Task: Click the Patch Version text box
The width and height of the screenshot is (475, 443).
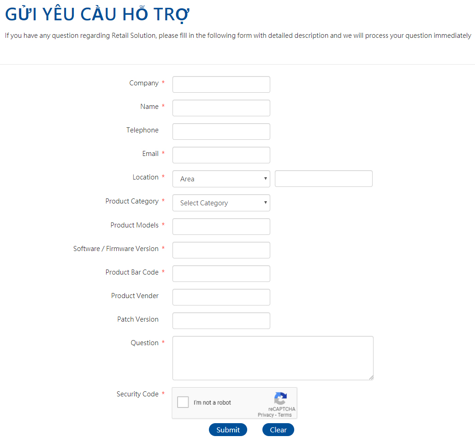Action: [221, 321]
